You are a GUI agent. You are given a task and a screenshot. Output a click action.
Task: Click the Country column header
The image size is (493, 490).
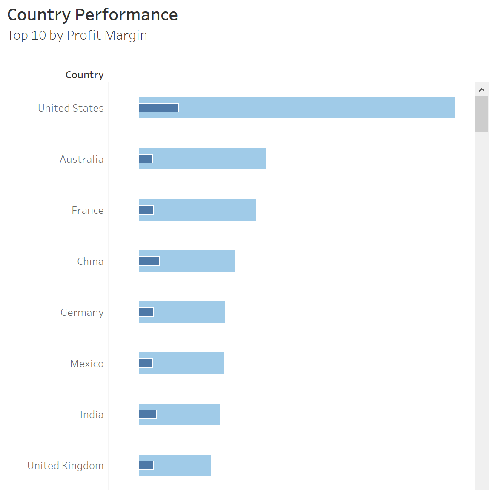(84, 75)
